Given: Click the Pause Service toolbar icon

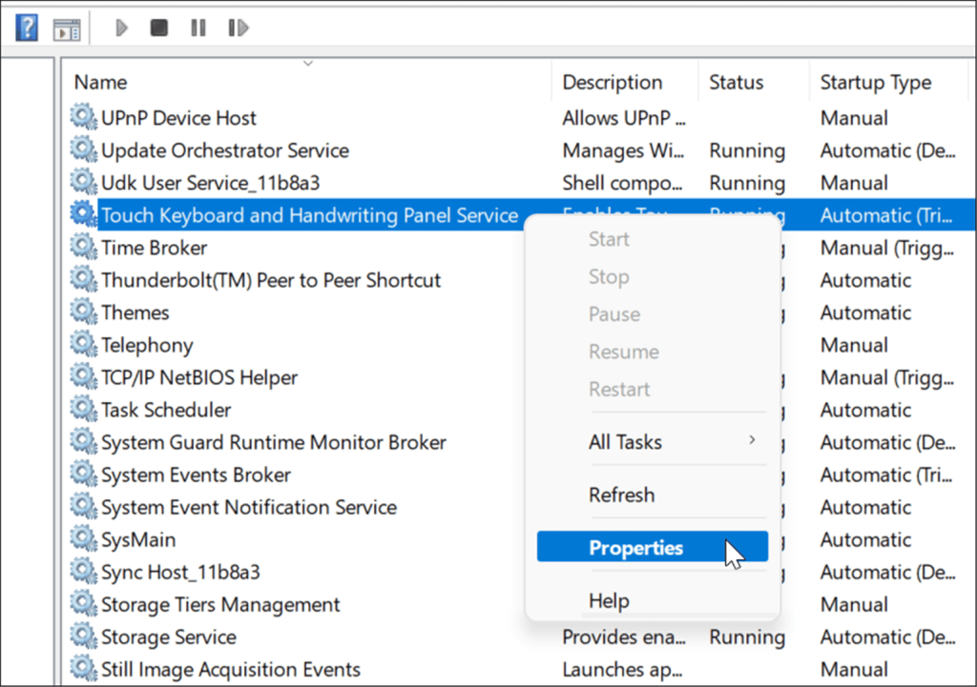Looking at the screenshot, I should click(x=198, y=28).
